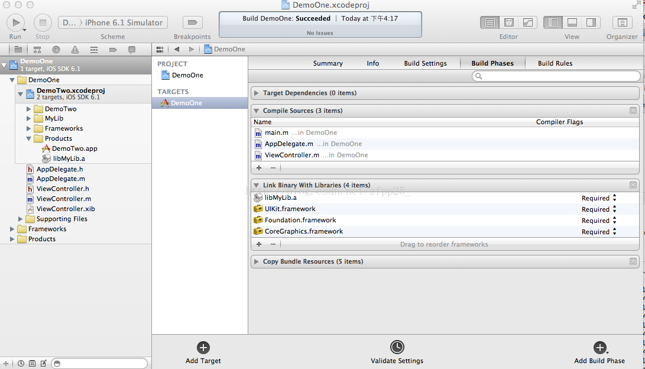Image resolution: width=645 pixels, height=369 pixels.
Task: Add a source file to Compile Sources
Action: (x=259, y=168)
